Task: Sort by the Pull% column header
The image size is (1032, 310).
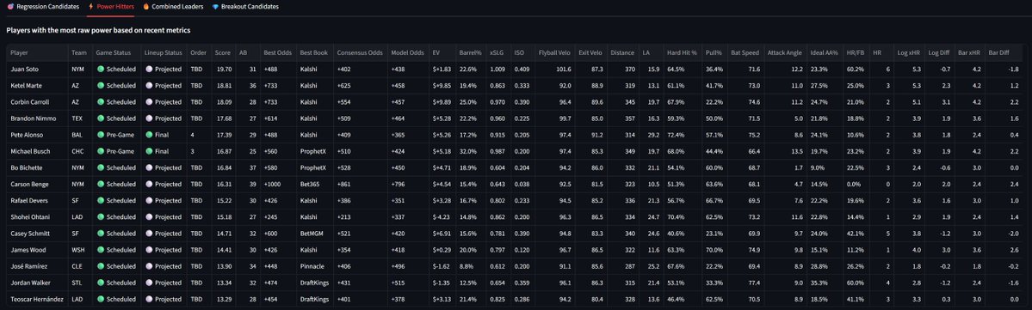Action: [714, 52]
